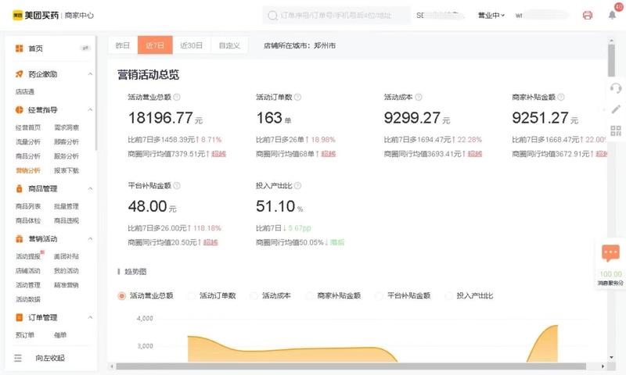Screen dimensions: 626x375
Task: Open the orange chat bubble message icon
Action: 610,253
